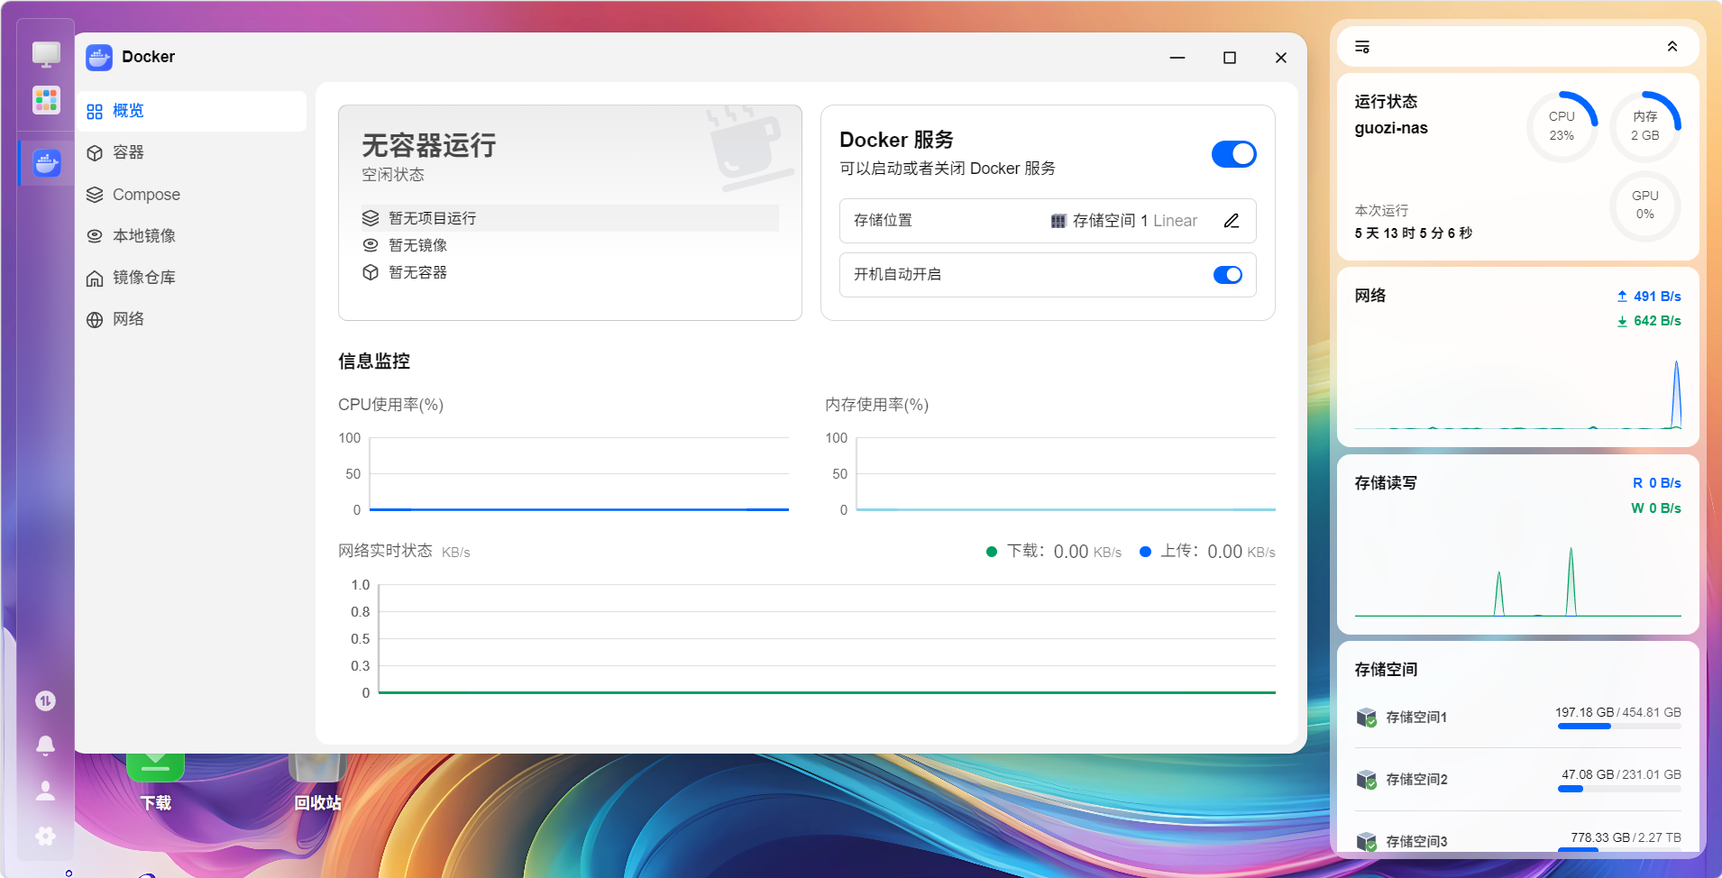
Task: Click the storage volume icon beside 存储空间 1
Action: tap(1058, 222)
